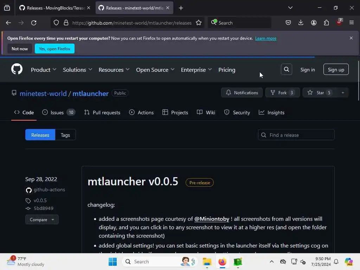Click the Notifications button
Screen dimensions: 360x270
click(x=242, y=93)
